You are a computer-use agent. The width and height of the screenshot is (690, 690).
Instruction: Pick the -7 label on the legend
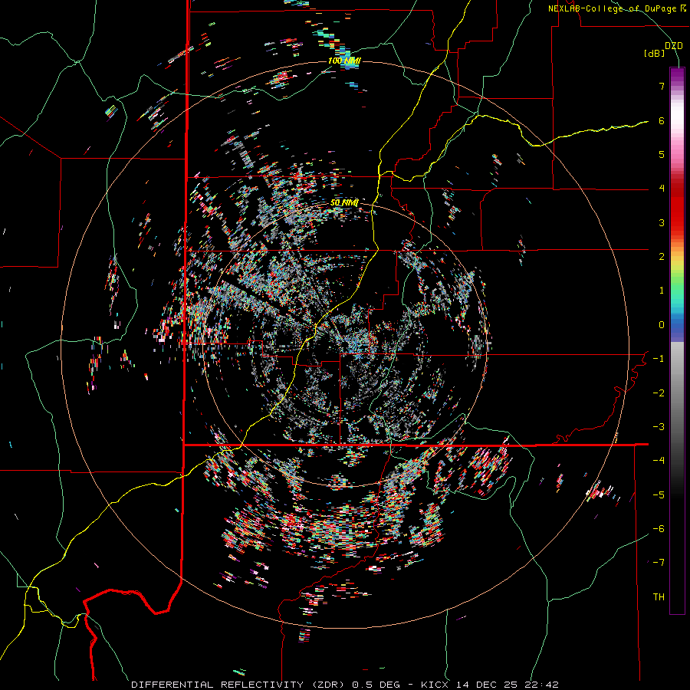click(659, 563)
